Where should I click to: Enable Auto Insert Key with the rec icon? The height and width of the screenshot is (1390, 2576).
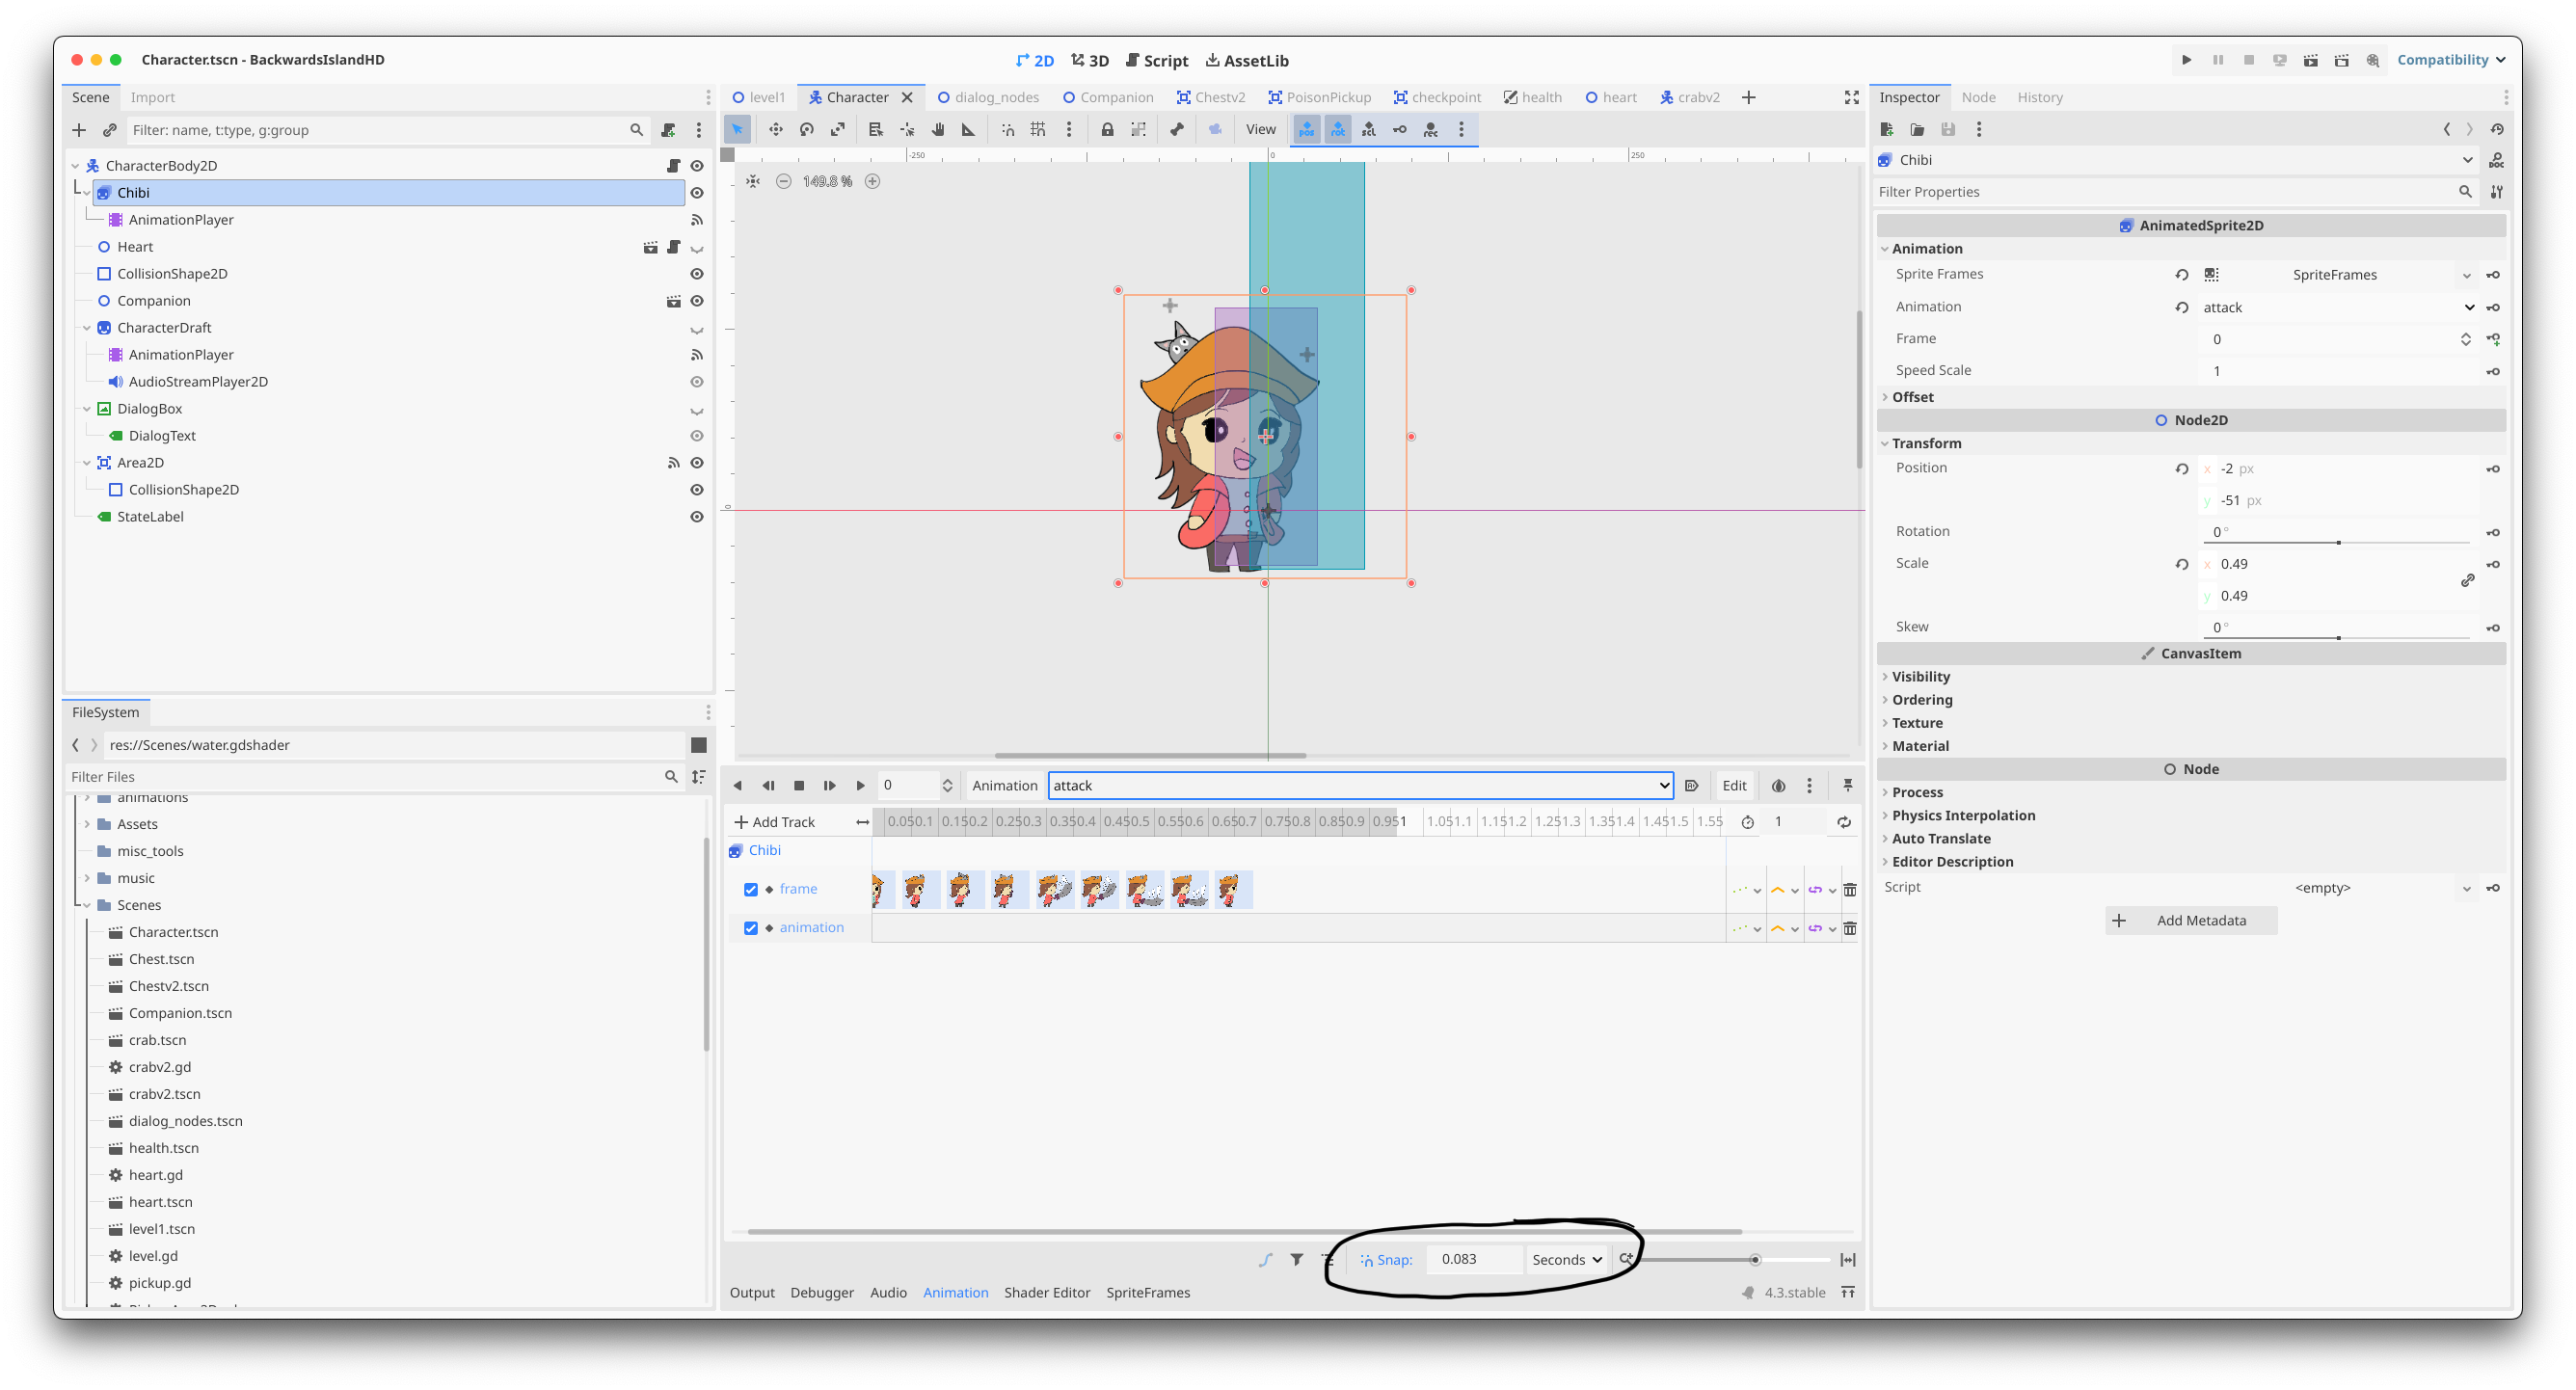1431,129
